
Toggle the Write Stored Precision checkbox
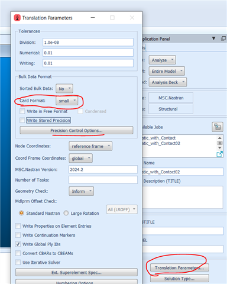[x=22, y=120]
